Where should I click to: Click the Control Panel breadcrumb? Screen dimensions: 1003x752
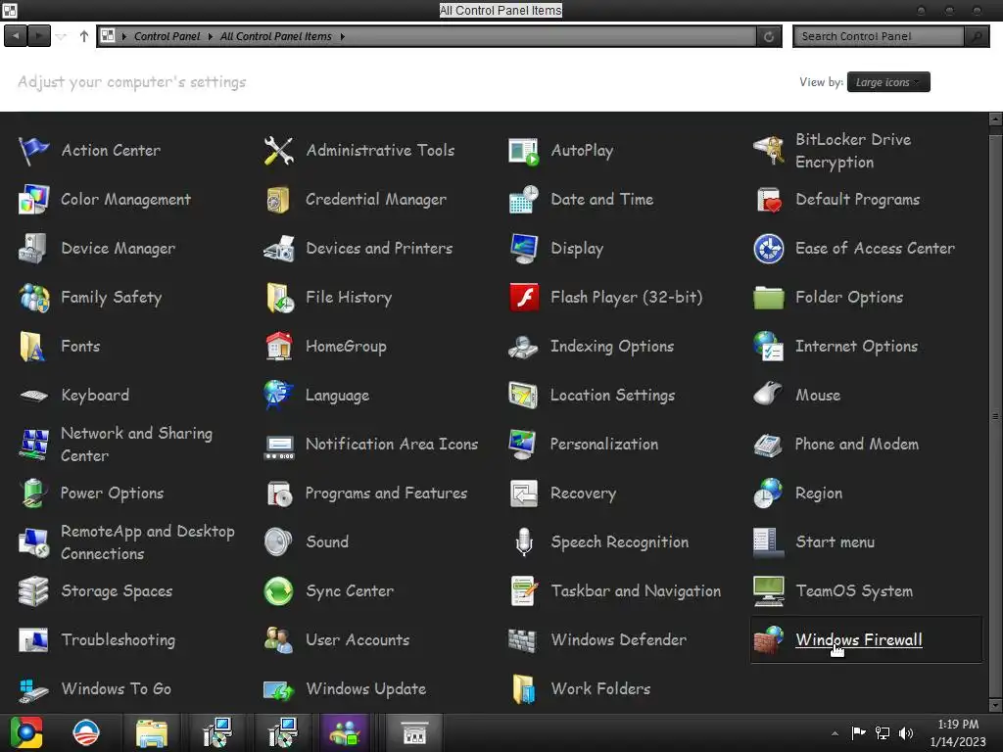pyautogui.click(x=167, y=36)
